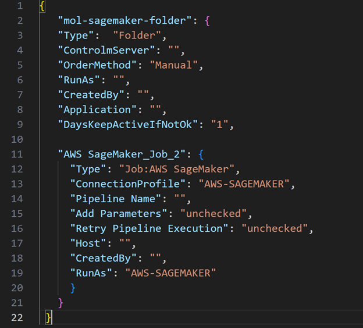Click the "RunAs" key on line 19
This screenshot has width=363, height=328.
[91, 273]
